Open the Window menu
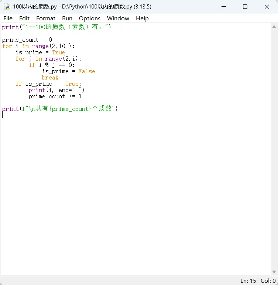Image resolution: width=278 pixels, height=285 pixels. pos(118,18)
